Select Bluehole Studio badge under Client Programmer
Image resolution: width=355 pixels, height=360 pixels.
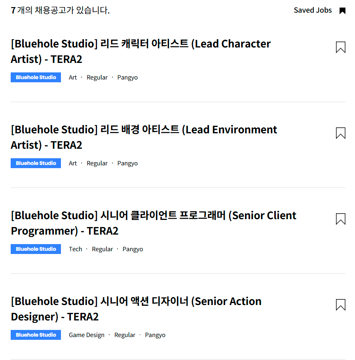coord(36,249)
